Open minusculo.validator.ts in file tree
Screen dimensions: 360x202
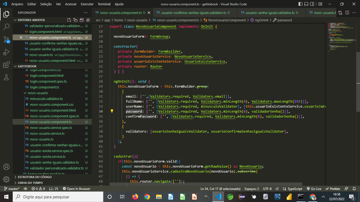[52, 99]
